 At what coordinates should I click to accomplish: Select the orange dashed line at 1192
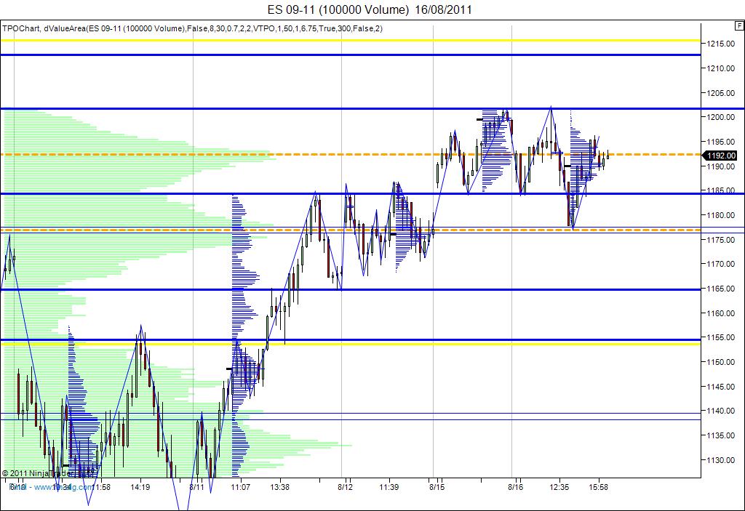point(351,154)
